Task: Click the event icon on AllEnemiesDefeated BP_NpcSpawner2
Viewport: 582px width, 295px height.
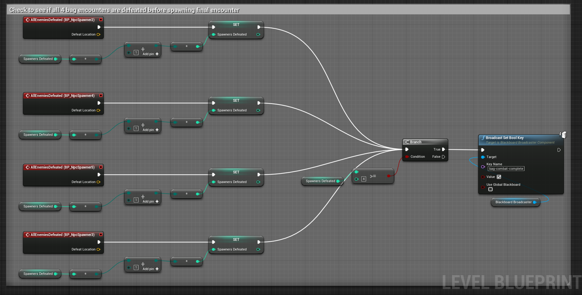Action: (x=28, y=20)
